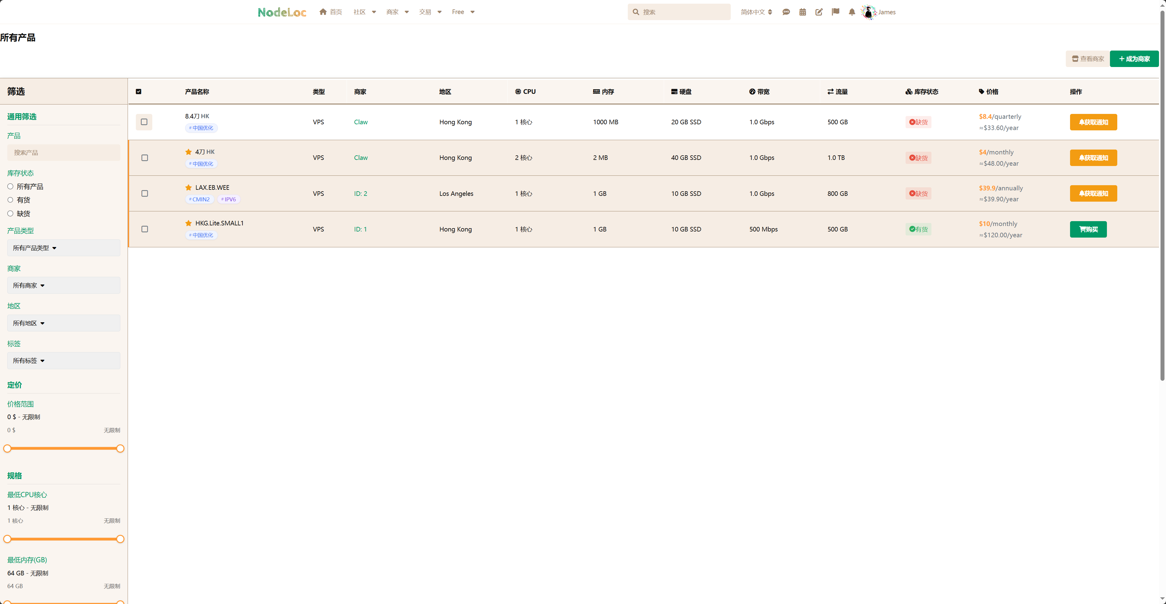1166x604 pixels.
Task: Open notifications bell icon
Action: click(852, 12)
